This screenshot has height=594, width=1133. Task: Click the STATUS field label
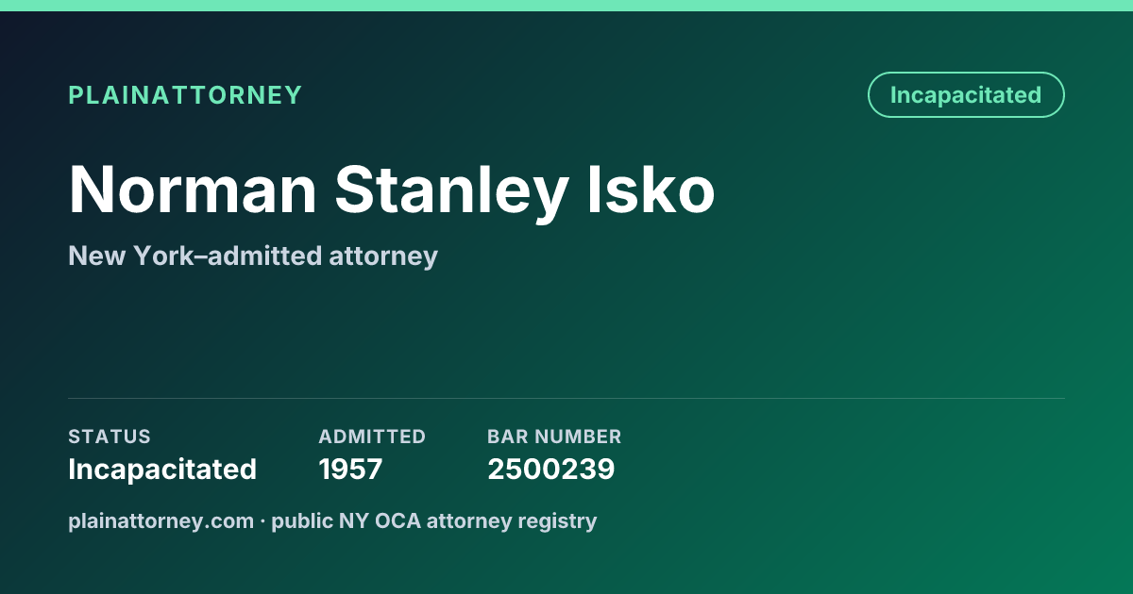click(110, 437)
